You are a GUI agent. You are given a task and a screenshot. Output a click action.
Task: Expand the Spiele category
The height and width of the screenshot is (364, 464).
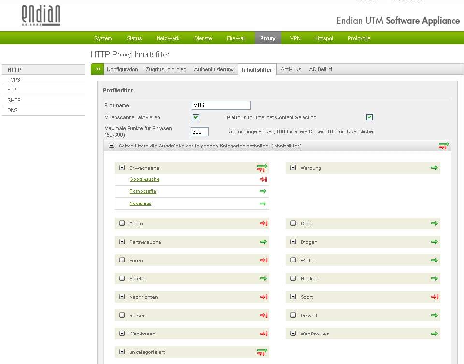pos(122,278)
